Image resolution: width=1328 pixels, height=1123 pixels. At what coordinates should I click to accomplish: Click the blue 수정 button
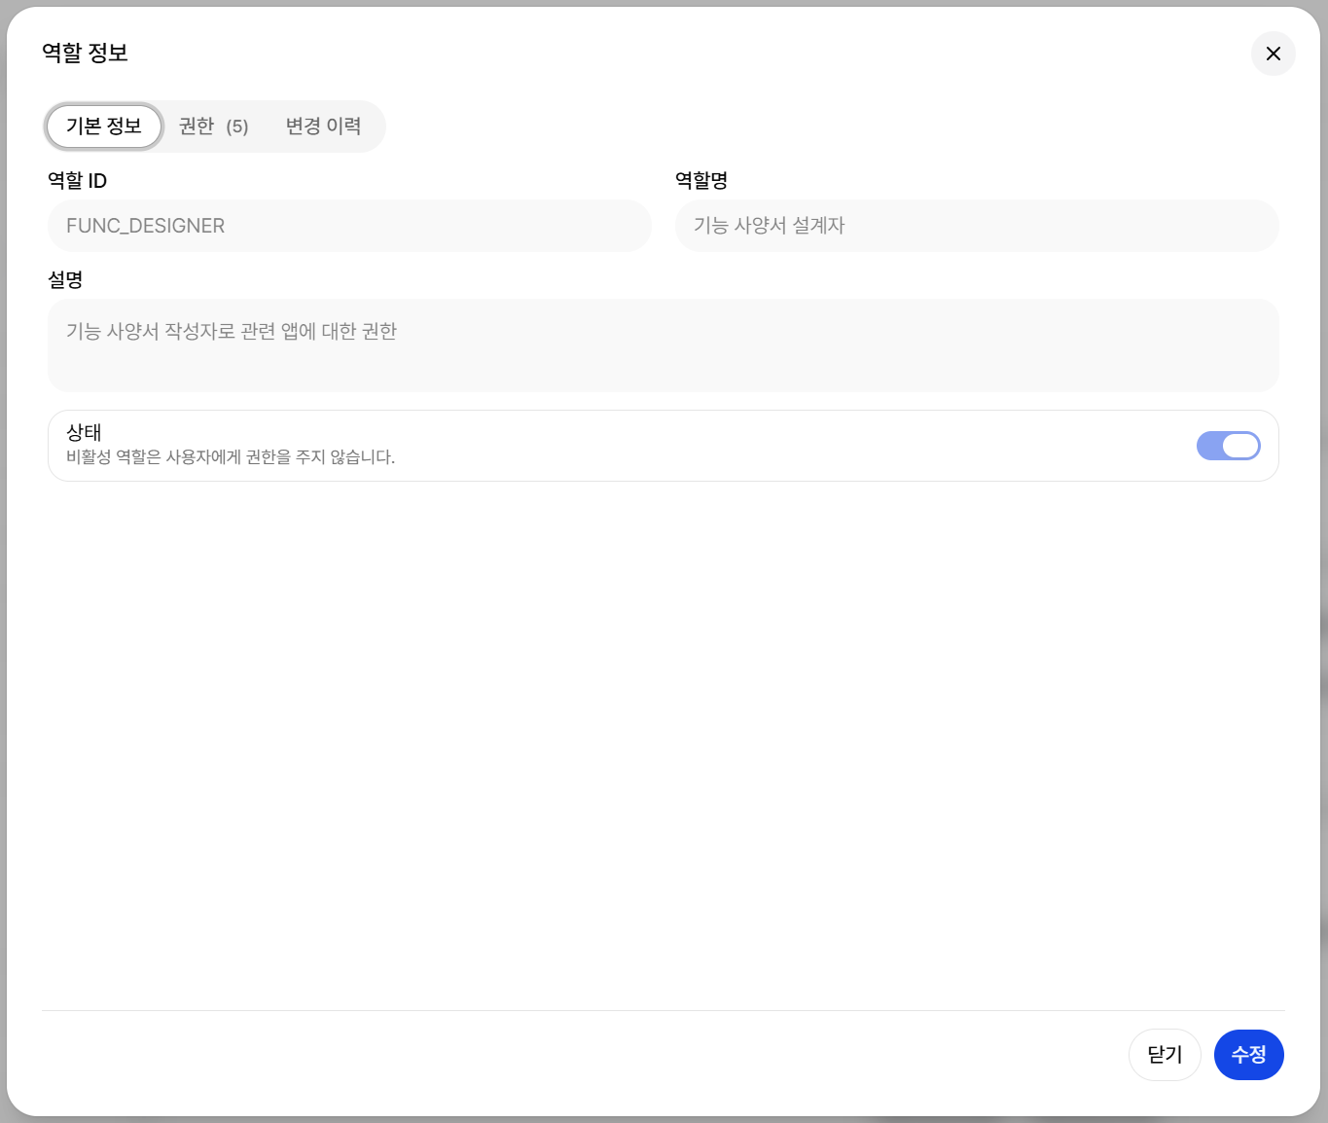pos(1249,1055)
